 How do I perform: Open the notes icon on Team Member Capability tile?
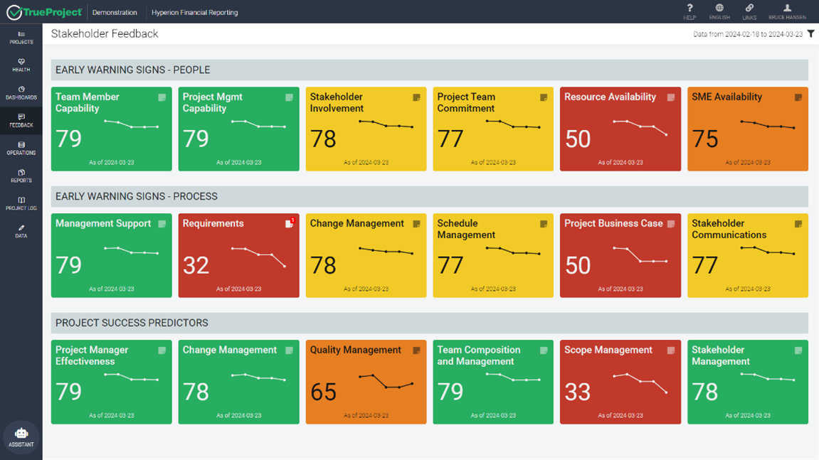(x=162, y=96)
